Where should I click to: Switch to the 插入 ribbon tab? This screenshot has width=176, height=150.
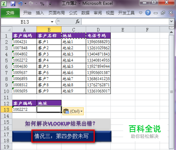tap(40, 13)
